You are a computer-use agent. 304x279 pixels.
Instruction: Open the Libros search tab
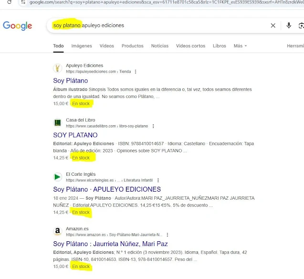(x=219, y=46)
